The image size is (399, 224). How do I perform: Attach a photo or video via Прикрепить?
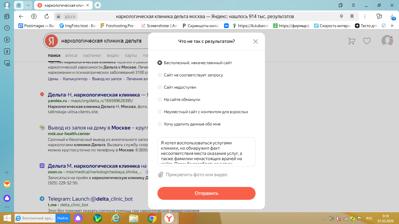click(x=193, y=175)
